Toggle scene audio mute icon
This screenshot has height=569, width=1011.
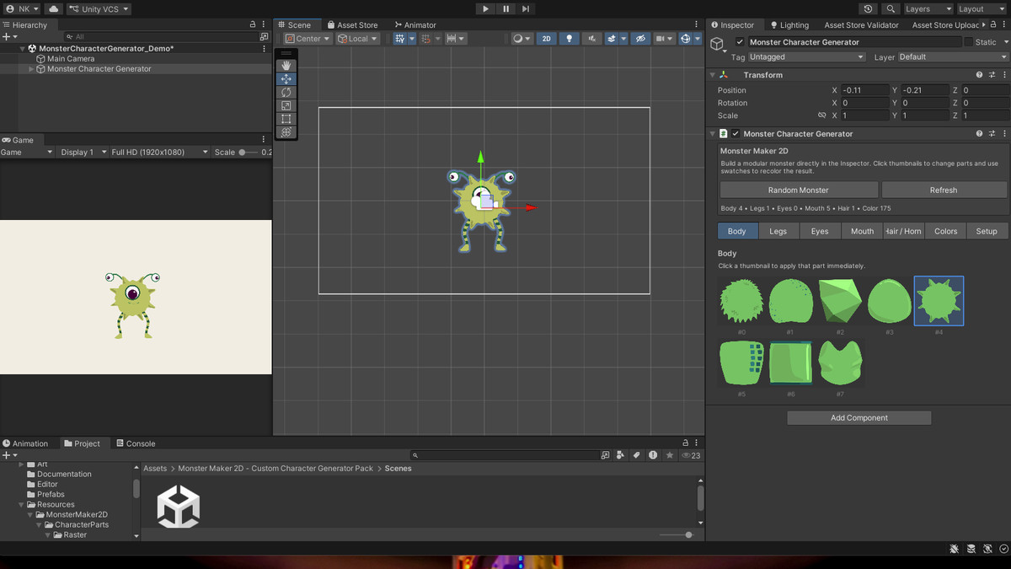(x=593, y=39)
